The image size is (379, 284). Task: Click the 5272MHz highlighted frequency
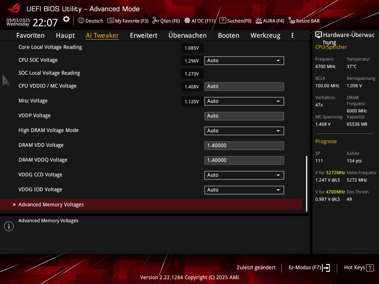[x=335, y=173]
